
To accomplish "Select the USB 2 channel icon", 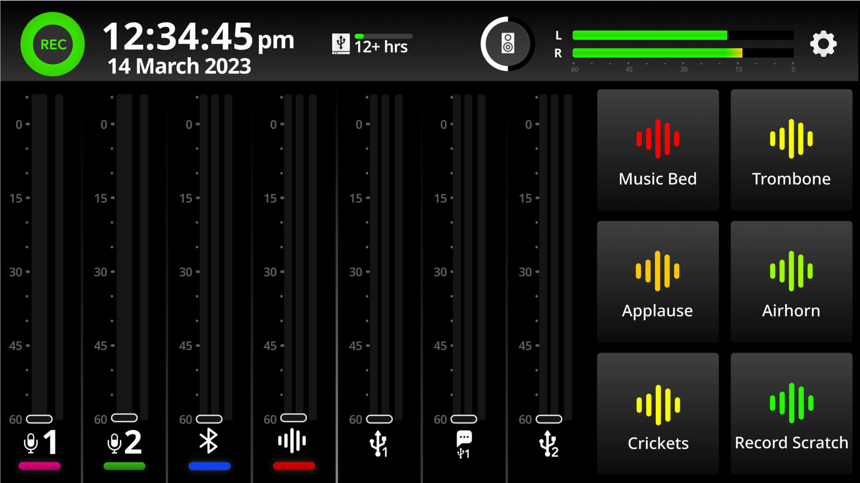I will click(548, 444).
